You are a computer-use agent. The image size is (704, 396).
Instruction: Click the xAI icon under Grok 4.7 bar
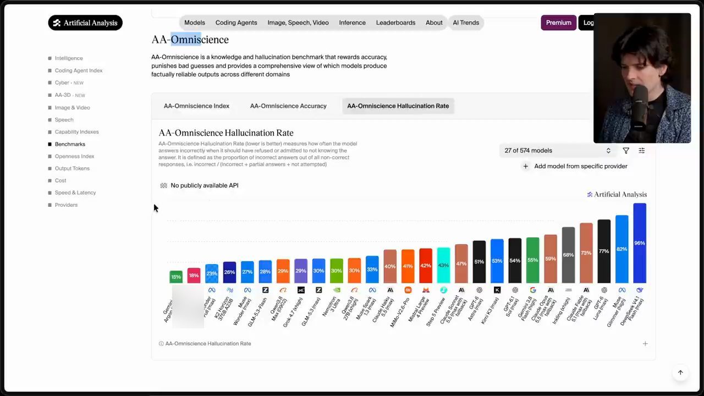[301, 290]
